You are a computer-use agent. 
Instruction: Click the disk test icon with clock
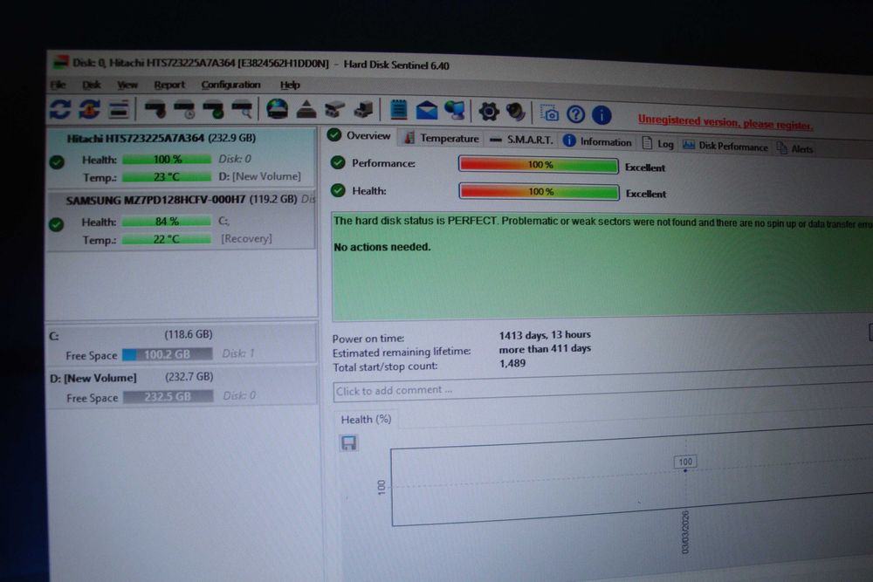[x=184, y=110]
